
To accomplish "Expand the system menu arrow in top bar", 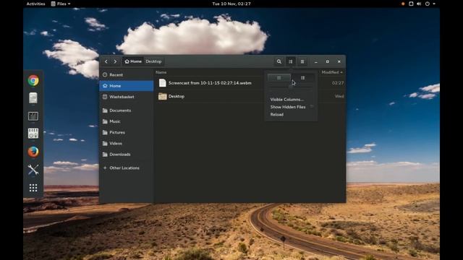I will click(x=434, y=4).
